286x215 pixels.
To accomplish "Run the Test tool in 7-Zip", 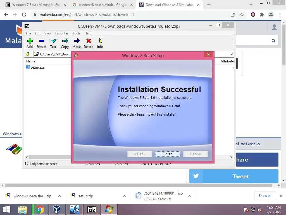I will point(53,43).
